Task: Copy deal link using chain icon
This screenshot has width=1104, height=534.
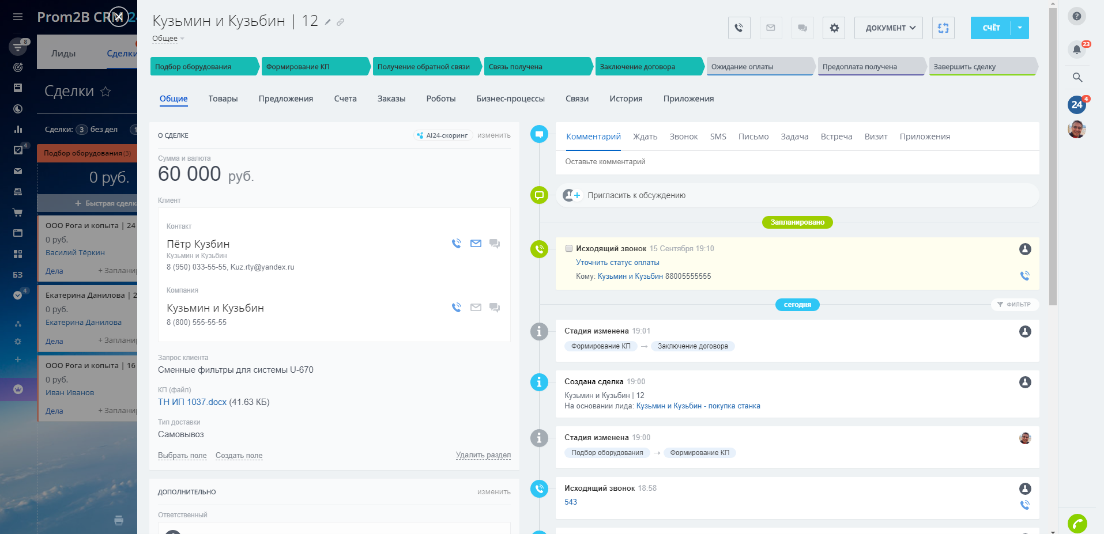Action: tap(340, 22)
